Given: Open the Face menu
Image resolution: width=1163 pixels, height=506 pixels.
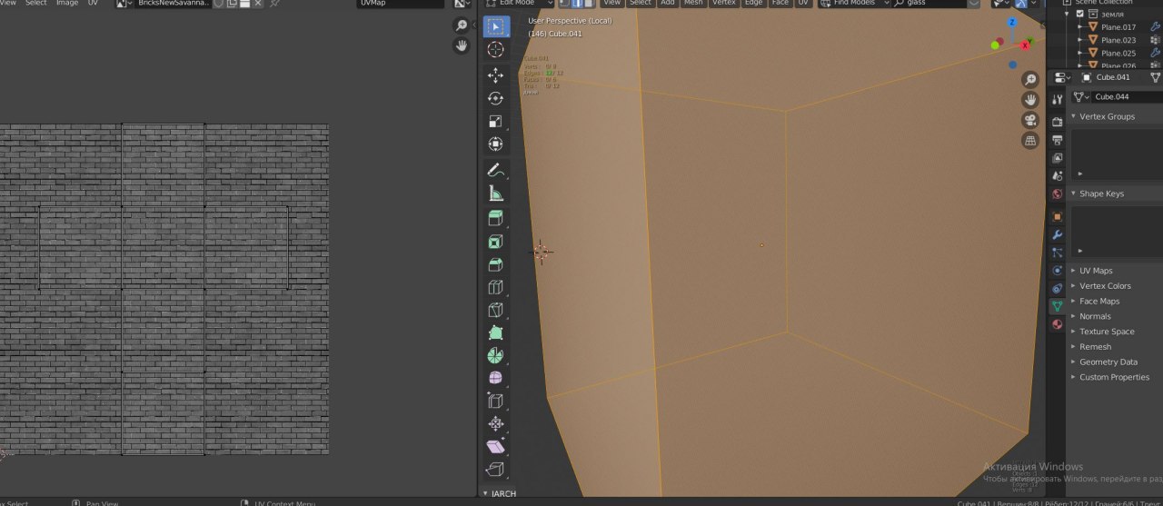Looking at the screenshot, I should coord(780,4).
